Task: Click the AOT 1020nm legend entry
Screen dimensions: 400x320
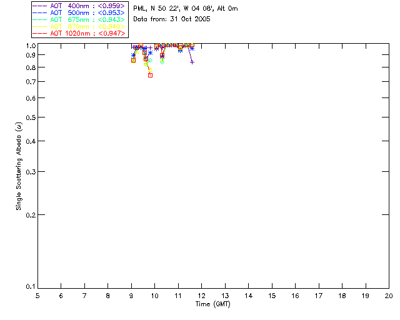Action: pyautogui.click(x=79, y=33)
